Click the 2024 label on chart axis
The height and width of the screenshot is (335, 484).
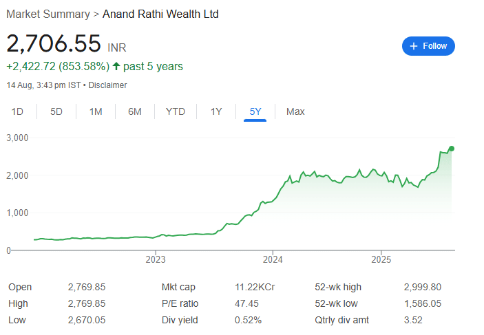click(x=273, y=259)
